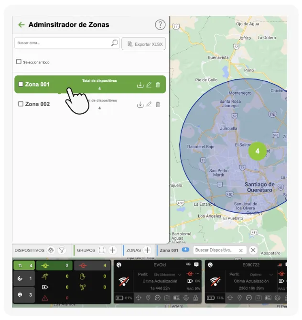The width and height of the screenshot is (302, 320).
Task: Filter by stopped devices hand icon
Action: click(82, 276)
